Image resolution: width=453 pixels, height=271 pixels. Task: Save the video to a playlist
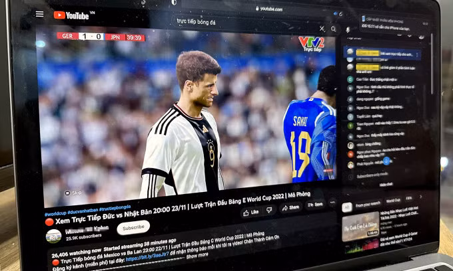(x=315, y=205)
